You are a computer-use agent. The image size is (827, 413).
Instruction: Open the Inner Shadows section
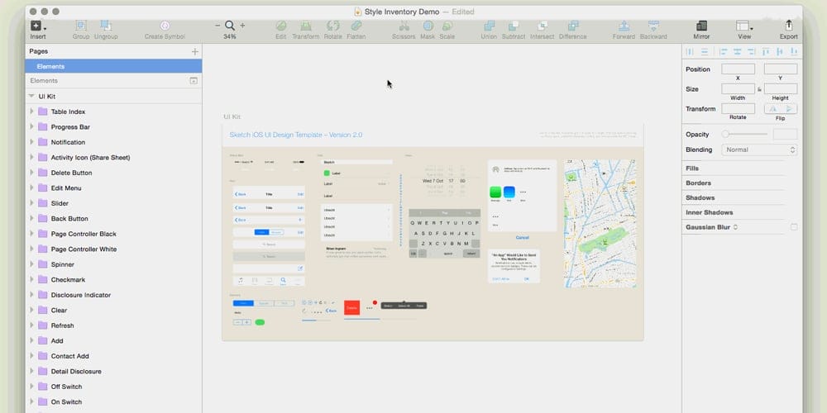710,212
